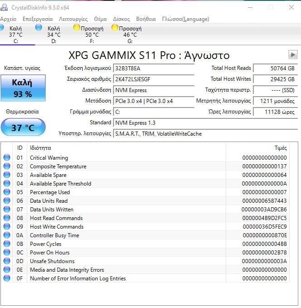
Task: Click the Καλή 93 % health status button
Action: point(23,88)
